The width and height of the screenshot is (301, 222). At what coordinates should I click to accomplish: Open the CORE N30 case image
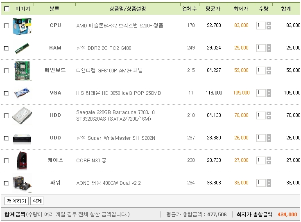pyautogui.click(x=22, y=160)
